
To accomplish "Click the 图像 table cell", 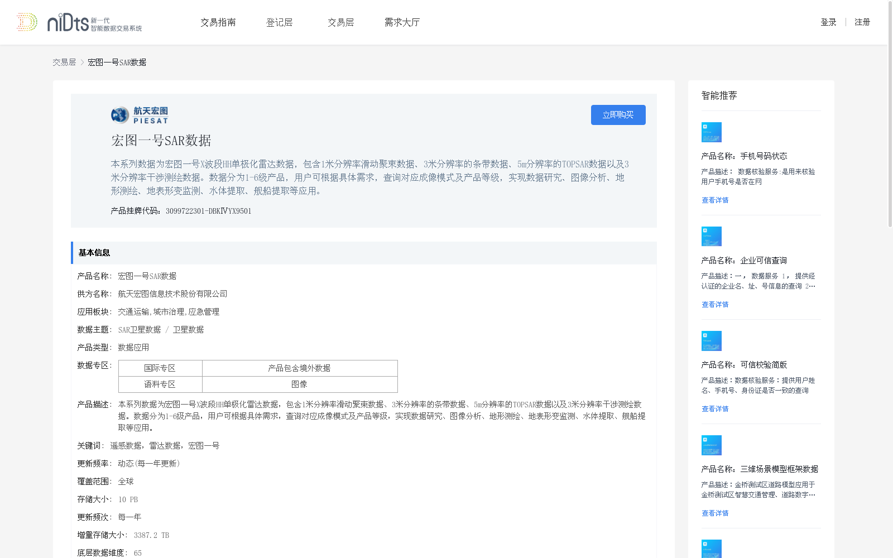I will tap(300, 384).
